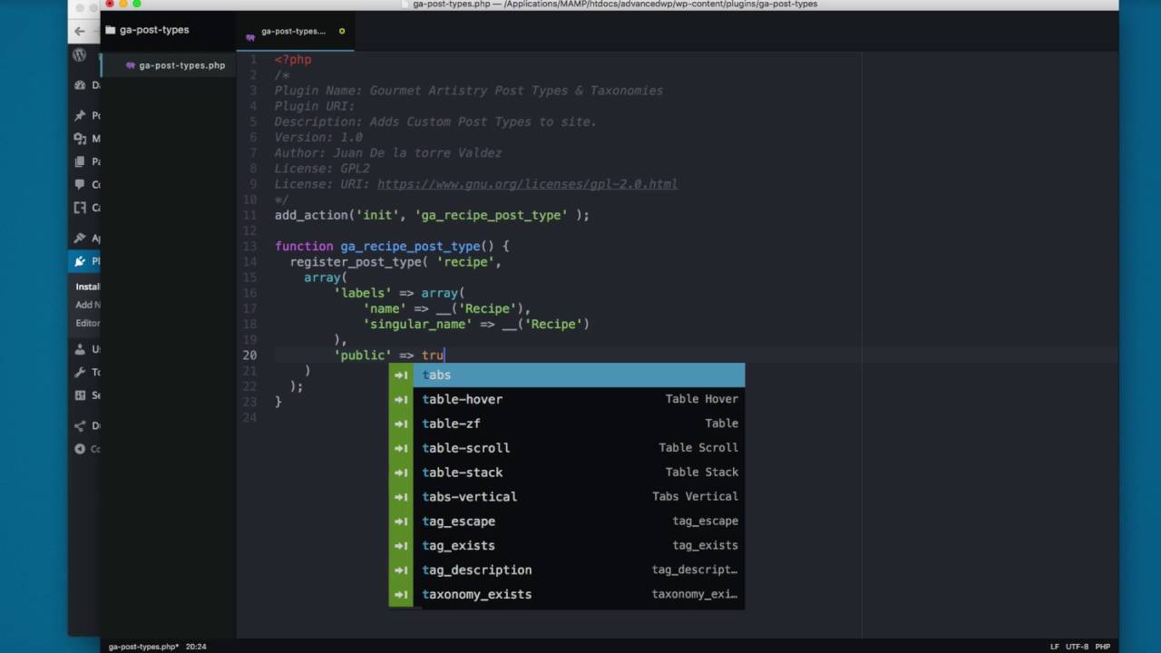Click the Collapse menu arrow icon in WordPress sidebar
This screenshot has width=1161, height=653.
pos(81,449)
